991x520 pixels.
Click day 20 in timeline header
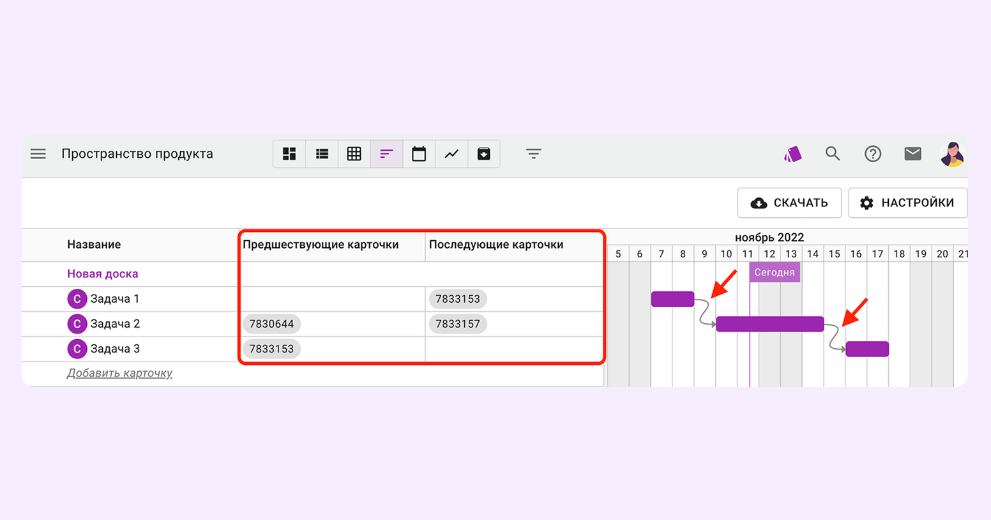coord(942,254)
